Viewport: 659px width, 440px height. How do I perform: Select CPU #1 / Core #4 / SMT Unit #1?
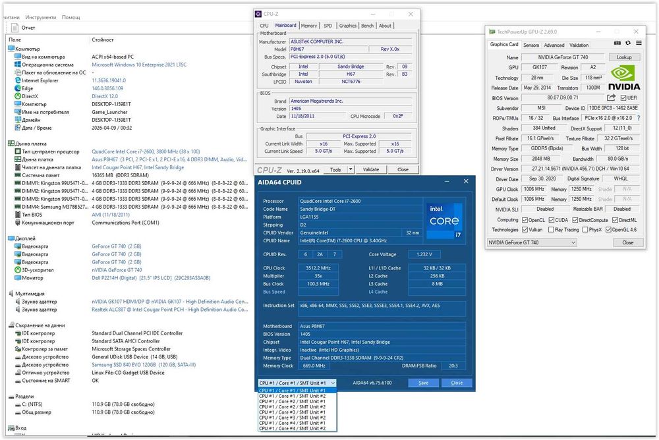click(297, 423)
